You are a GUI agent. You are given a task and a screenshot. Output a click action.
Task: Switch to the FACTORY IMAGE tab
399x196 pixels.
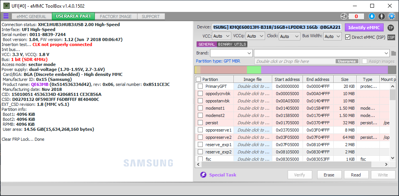pos(116,16)
